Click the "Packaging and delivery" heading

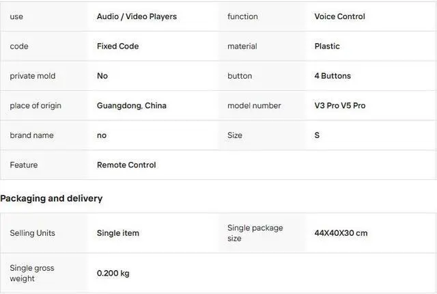coord(51,198)
